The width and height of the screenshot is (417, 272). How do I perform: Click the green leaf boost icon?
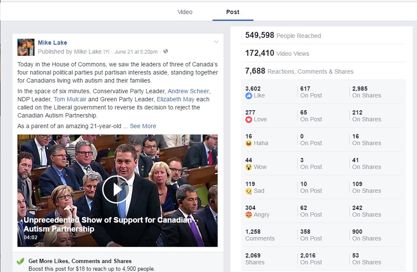[20, 261]
